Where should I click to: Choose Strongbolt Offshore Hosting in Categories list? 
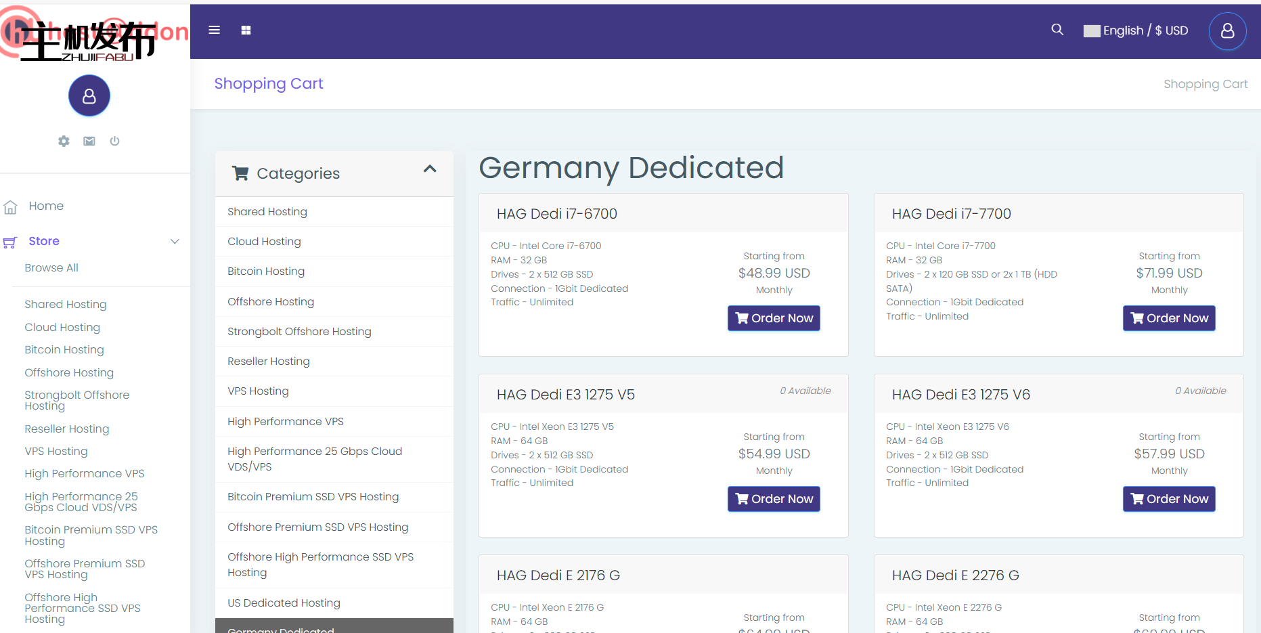click(x=299, y=332)
